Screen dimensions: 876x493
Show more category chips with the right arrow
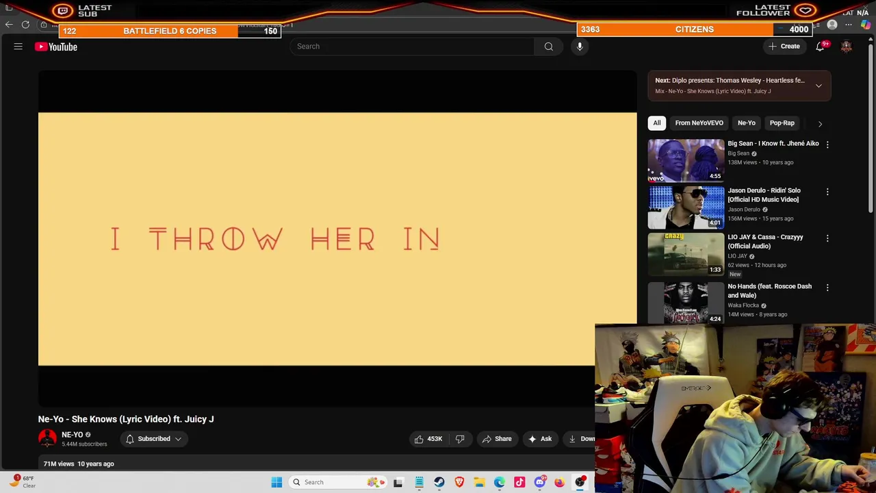click(820, 123)
